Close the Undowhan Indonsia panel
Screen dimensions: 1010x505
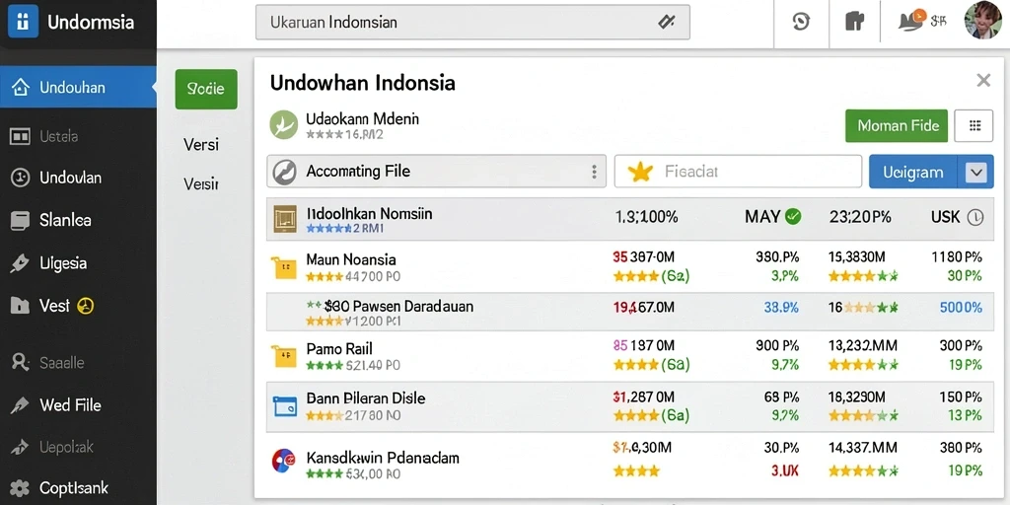click(x=983, y=81)
